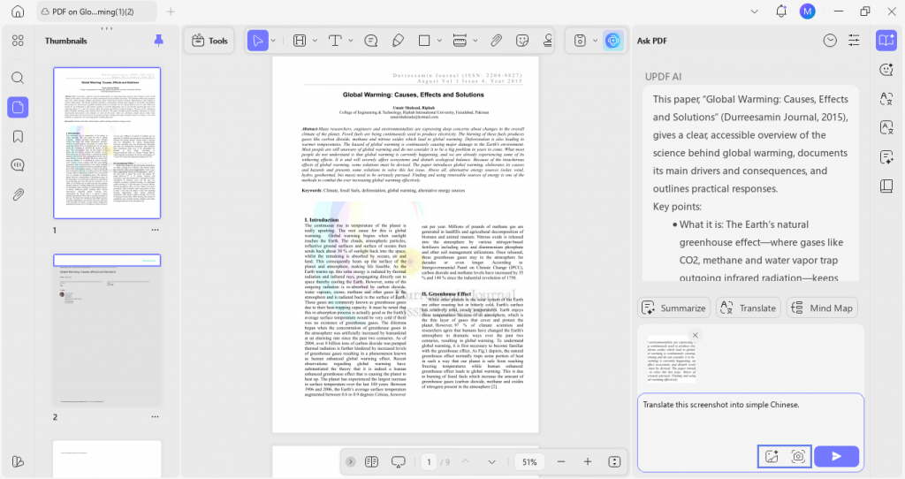Open page 1 thumbnail options menu
The image size is (905, 479).
pos(155,230)
